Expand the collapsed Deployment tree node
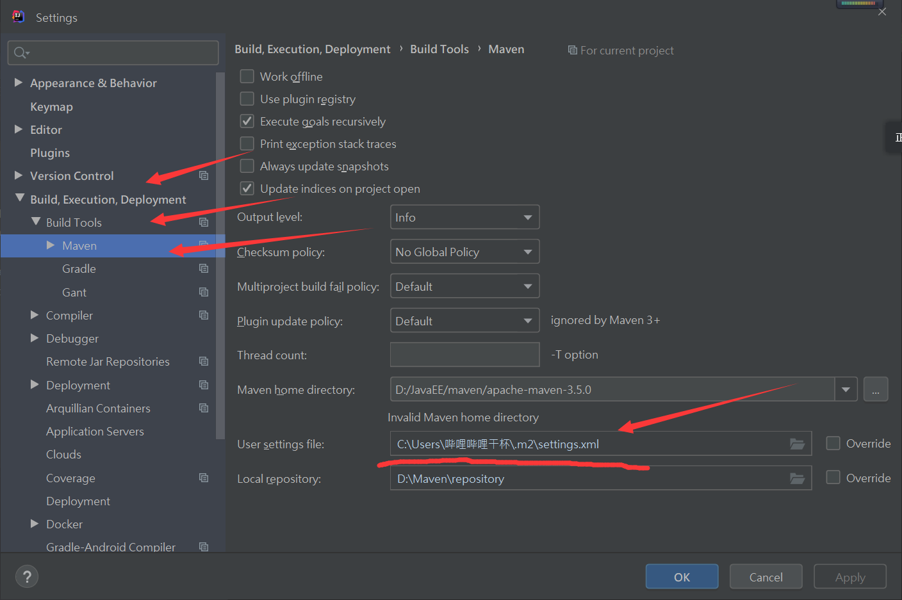 click(35, 385)
